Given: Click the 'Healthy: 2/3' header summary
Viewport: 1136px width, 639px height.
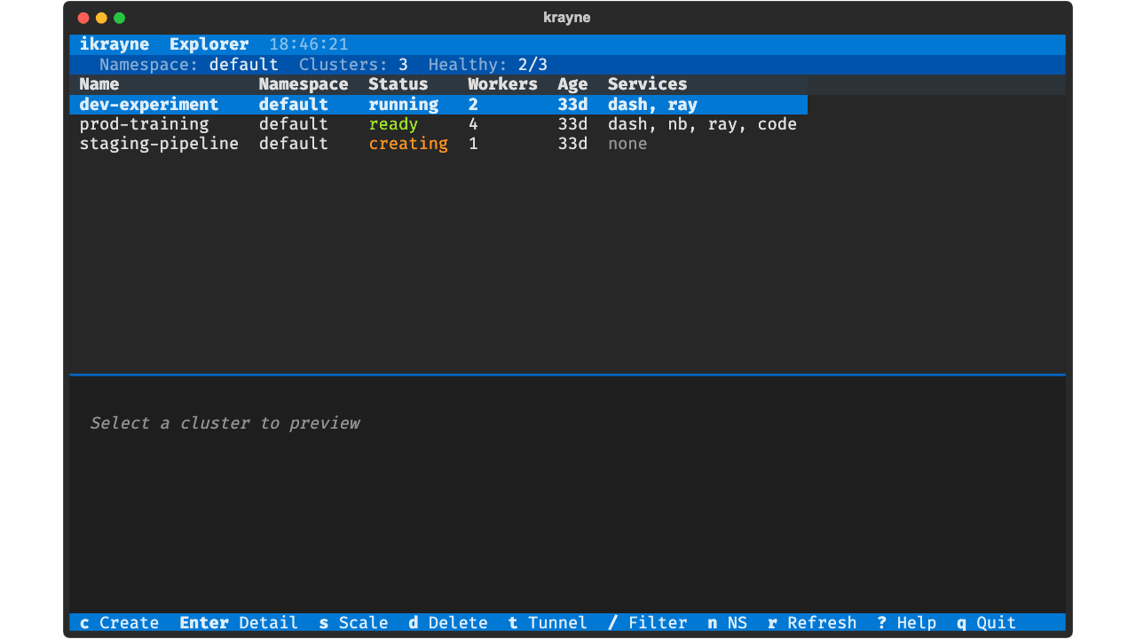Looking at the screenshot, I should (488, 65).
